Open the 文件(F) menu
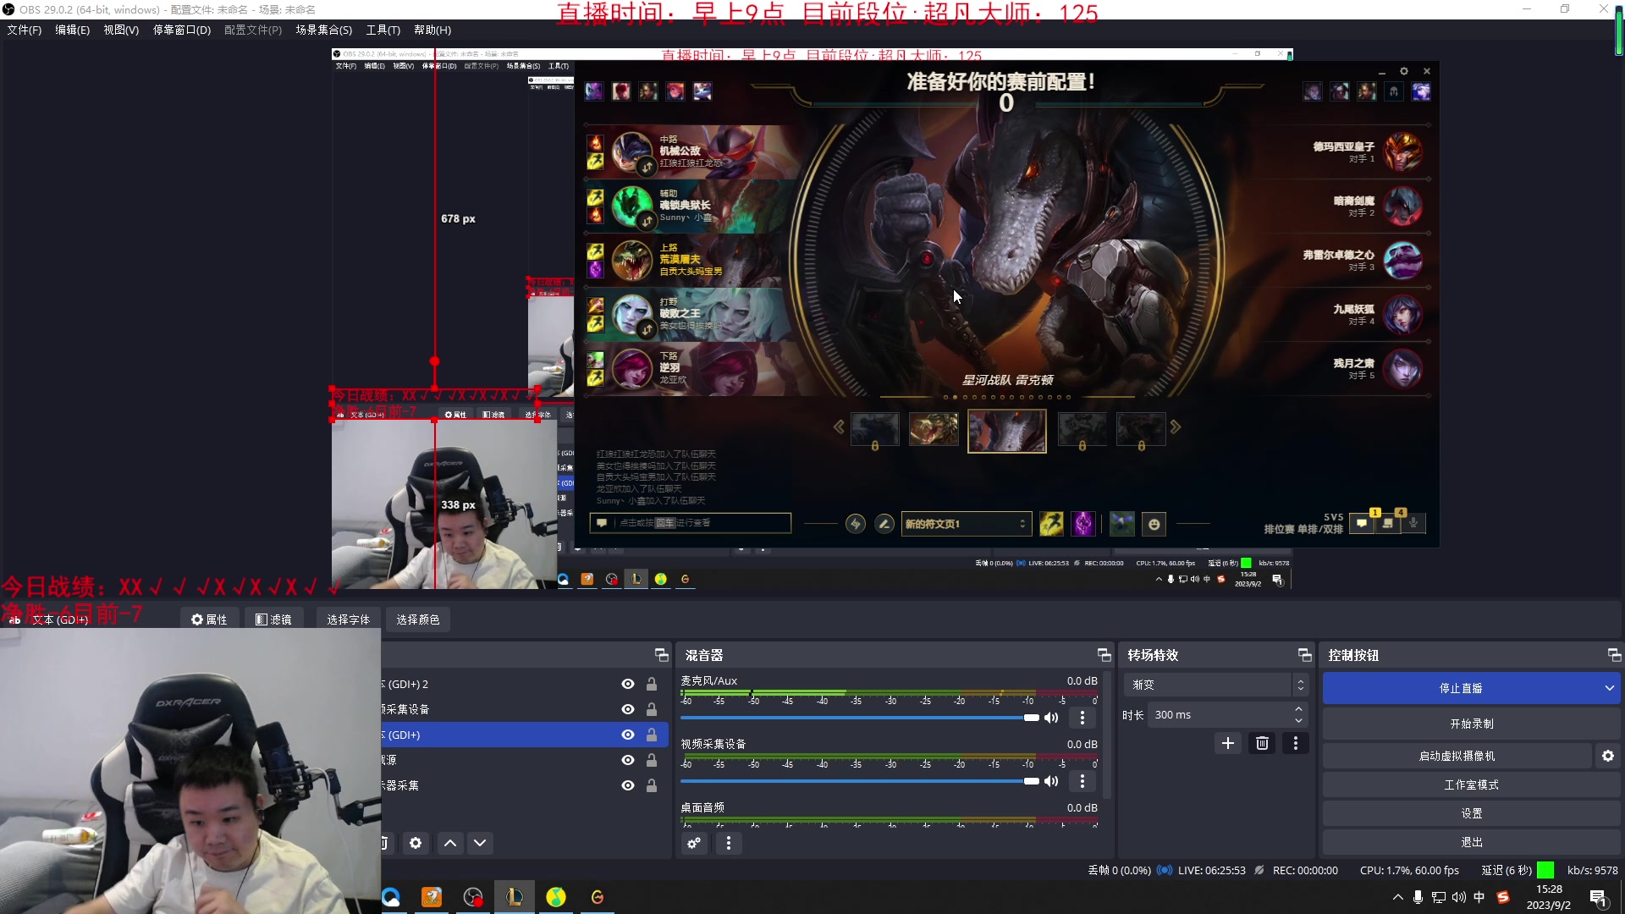This screenshot has height=914, width=1625. coord(24,30)
